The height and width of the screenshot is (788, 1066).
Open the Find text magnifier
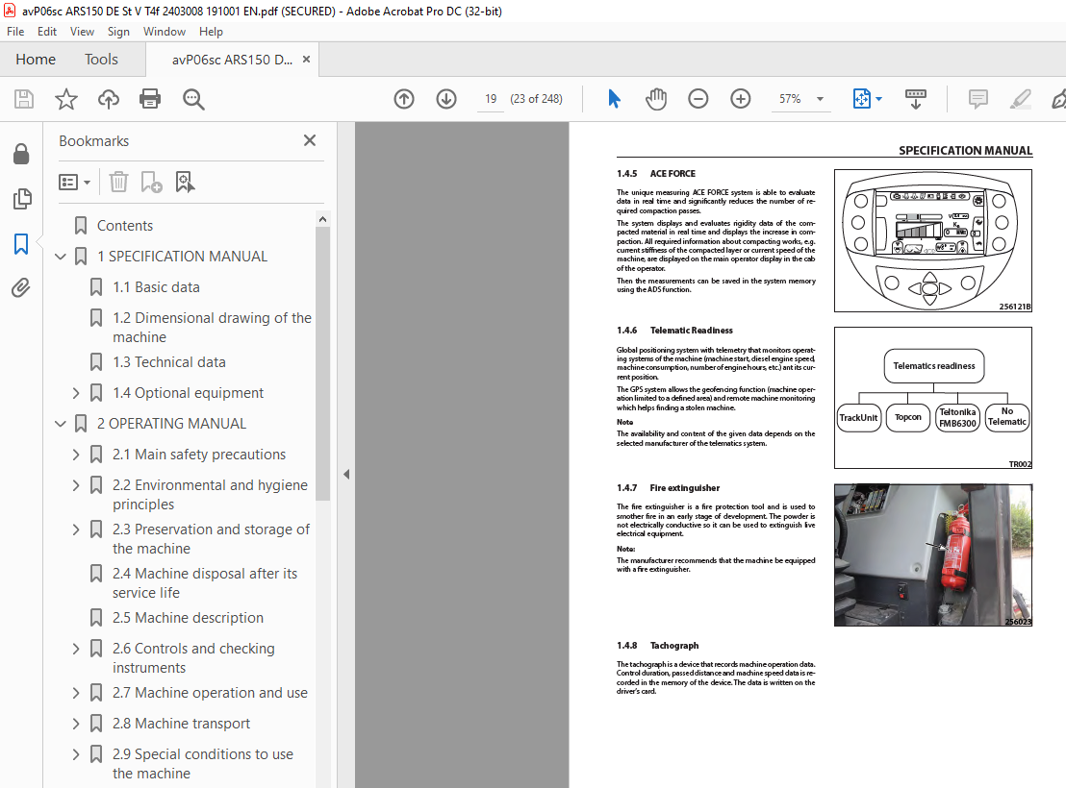tap(193, 99)
